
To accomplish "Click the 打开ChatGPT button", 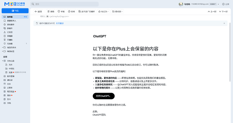I will (104, 96).
